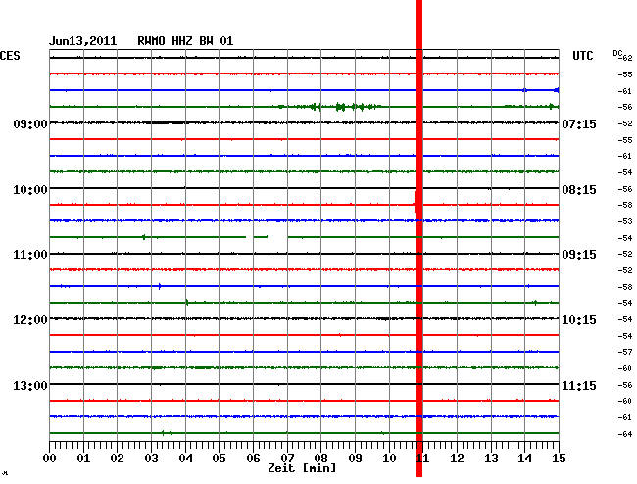Select the UTC column header

(x=582, y=56)
